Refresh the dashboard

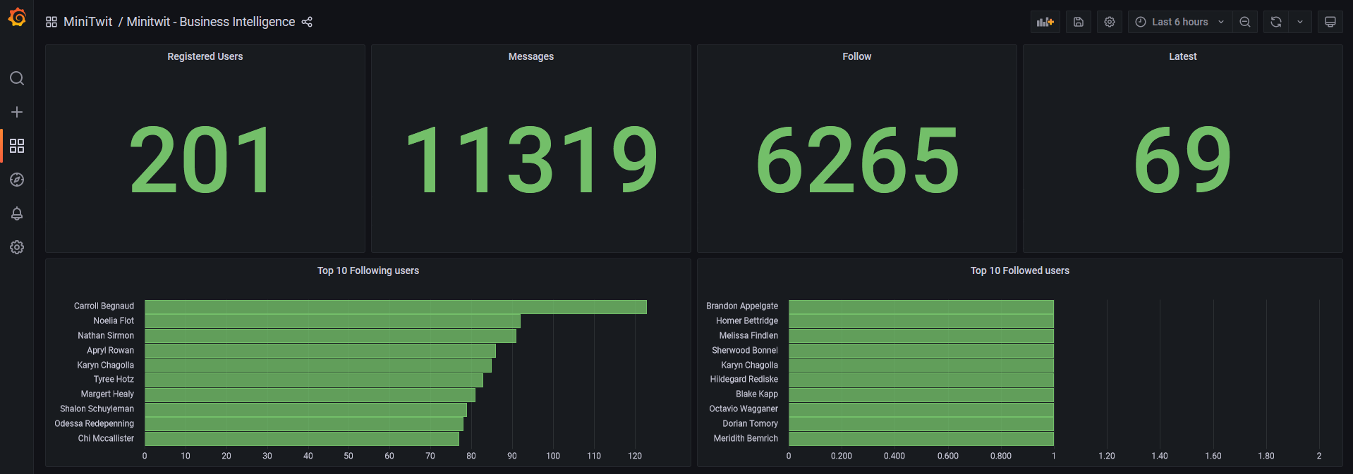coord(1276,22)
